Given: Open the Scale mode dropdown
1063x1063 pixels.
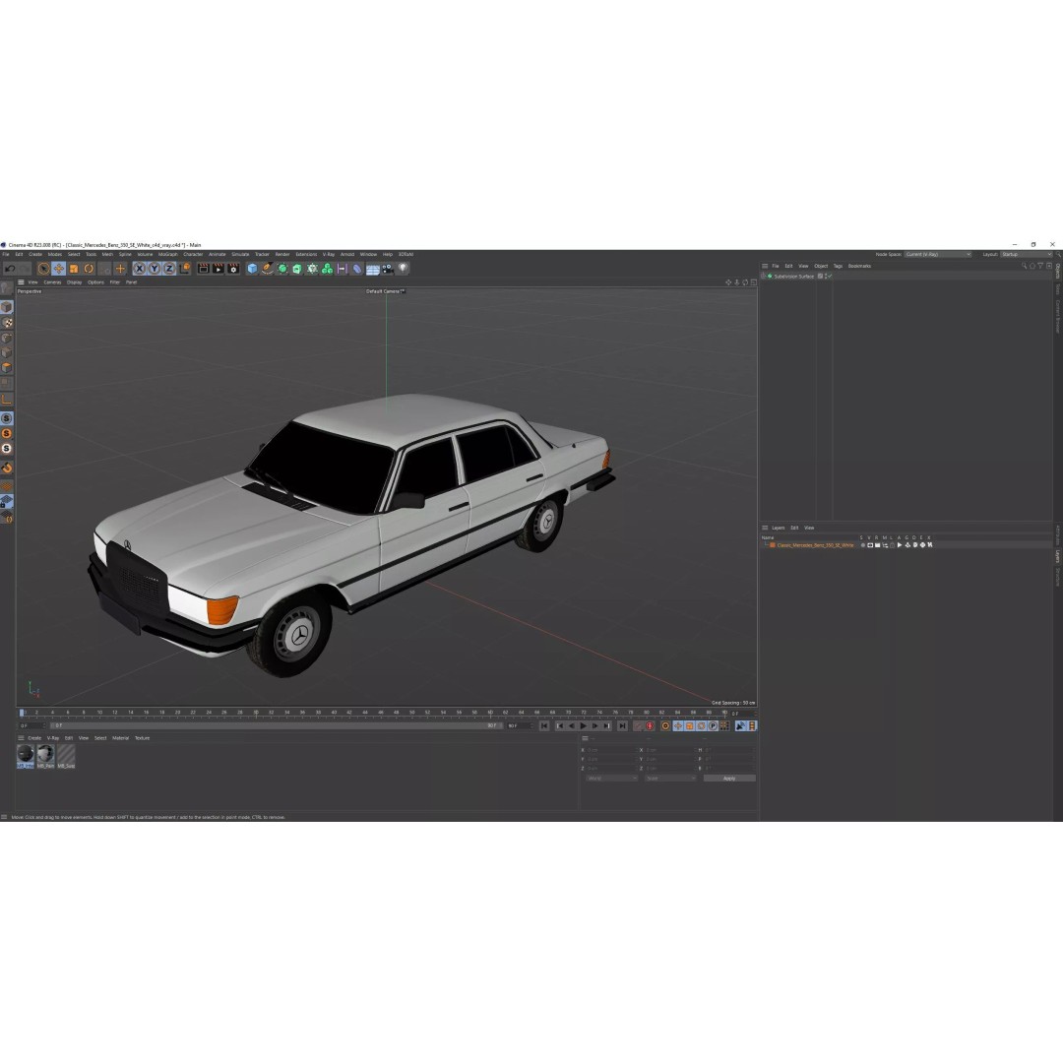Looking at the screenshot, I should (670, 779).
